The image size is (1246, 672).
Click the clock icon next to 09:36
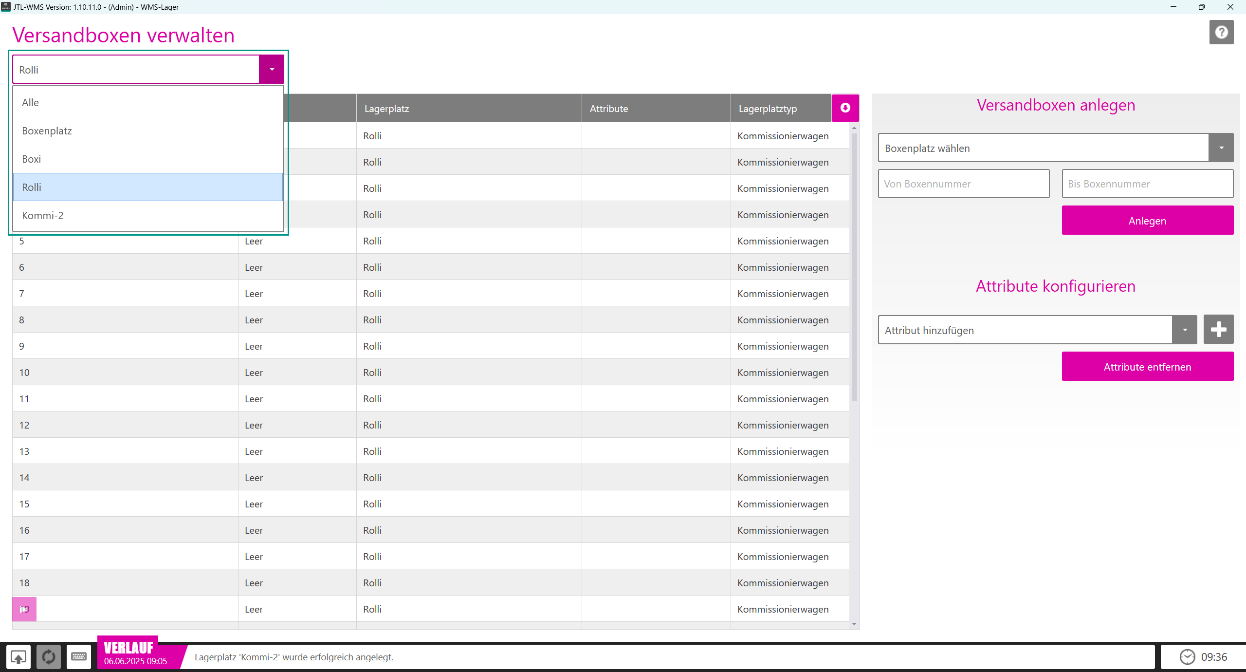(x=1187, y=657)
